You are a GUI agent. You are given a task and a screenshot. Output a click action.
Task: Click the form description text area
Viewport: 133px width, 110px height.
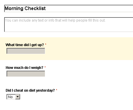coord(69,25)
